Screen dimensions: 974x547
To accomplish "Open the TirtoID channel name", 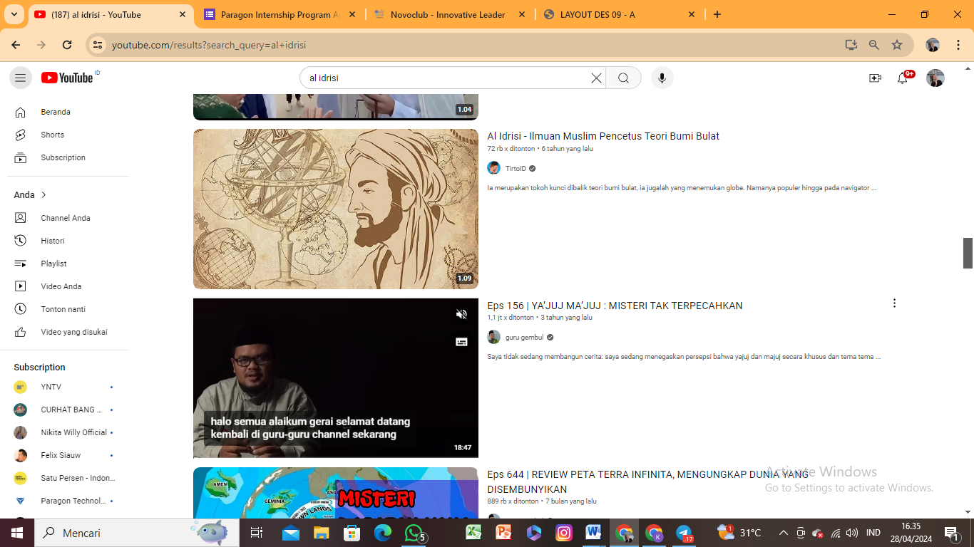I will [x=516, y=169].
